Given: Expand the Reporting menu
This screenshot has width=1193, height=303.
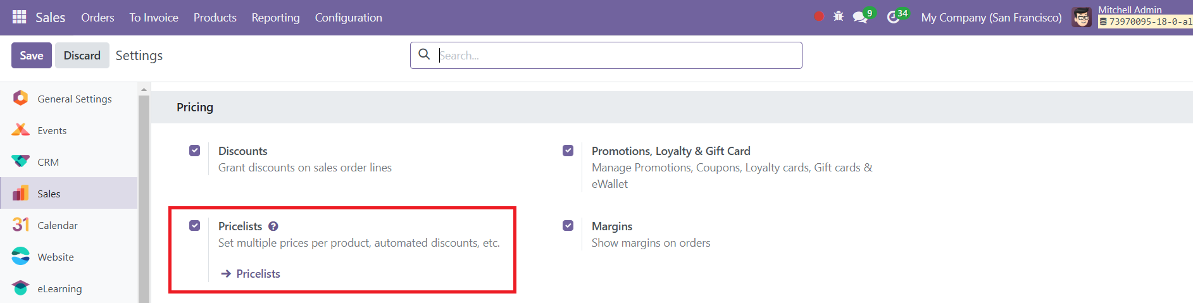Looking at the screenshot, I should pyautogui.click(x=276, y=18).
